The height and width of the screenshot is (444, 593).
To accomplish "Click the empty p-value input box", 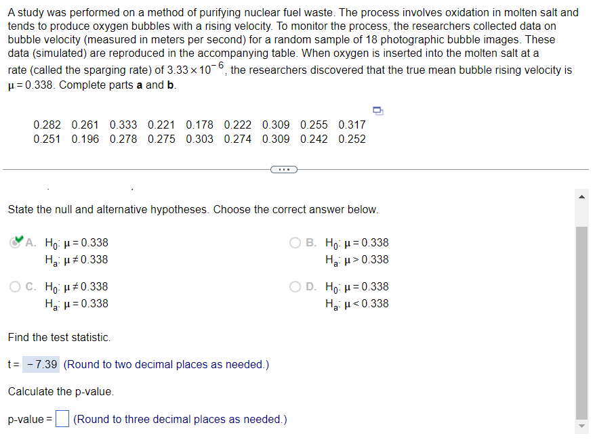I will pos(62,419).
